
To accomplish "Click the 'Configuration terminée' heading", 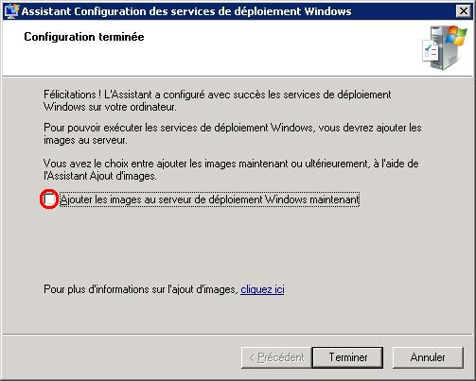I will pos(84,37).
